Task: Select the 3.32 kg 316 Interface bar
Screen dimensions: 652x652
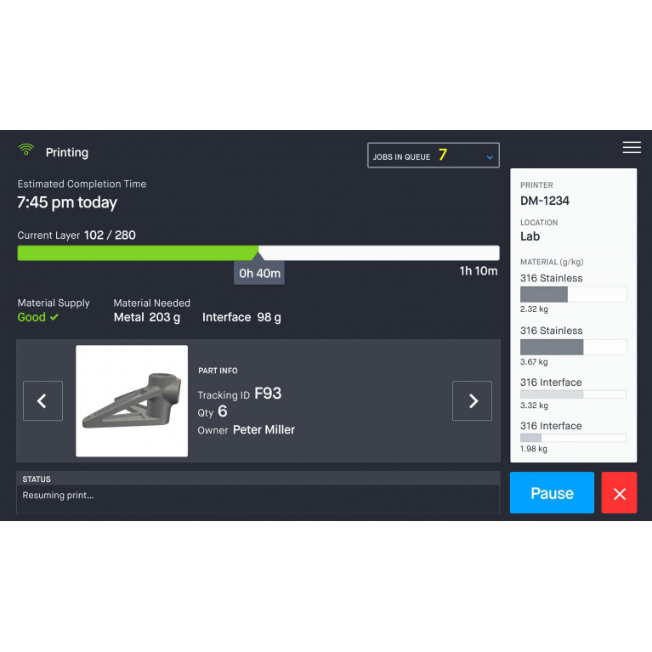Action: (574, 394)
